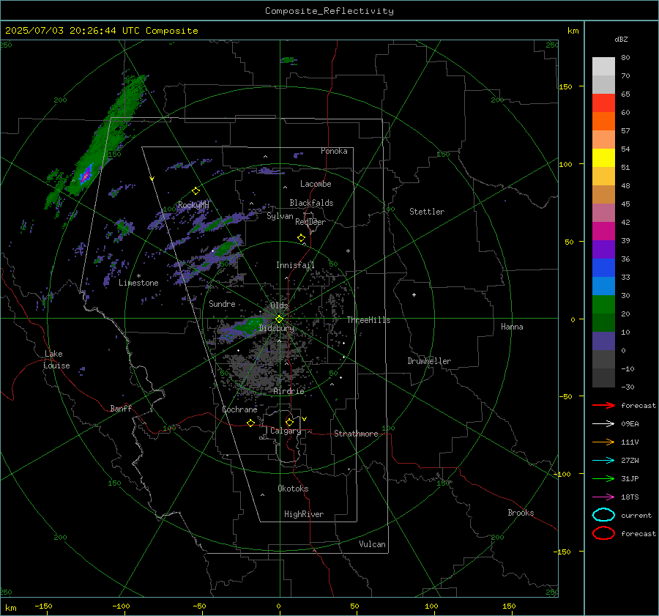659x616 pixels.
Task: Click the Sundre town label
Action: (x=222, y=304)
